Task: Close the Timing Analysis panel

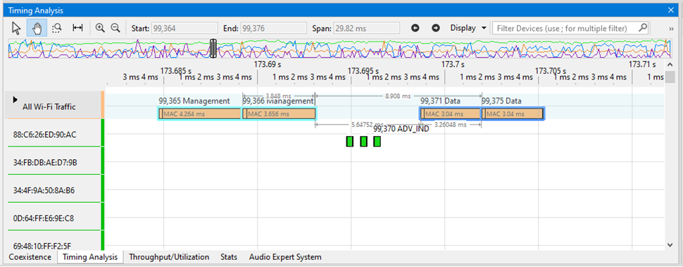Action: [670, 10]
